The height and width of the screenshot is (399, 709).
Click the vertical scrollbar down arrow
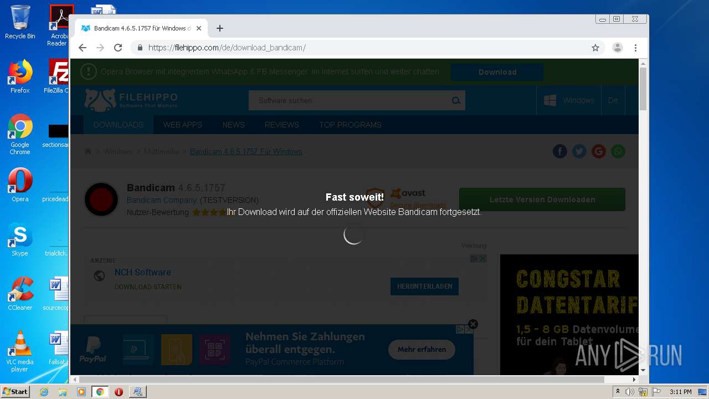643,370
